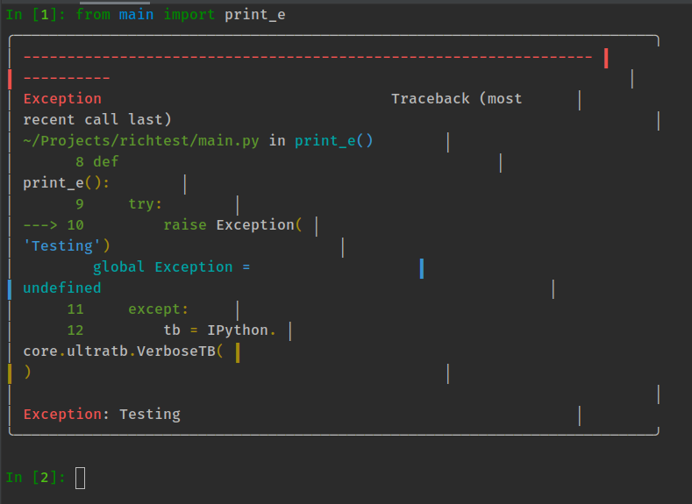Viewport: 692px width, 504px height.
Task: Click the 'import' keyword on the first line
Action: coord(189,15)
